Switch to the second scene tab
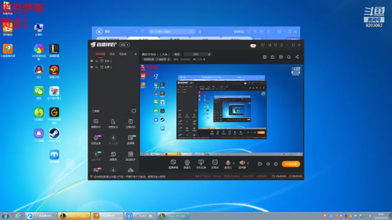The height and width of the screenshot is (220, 392). tap(112, 54)
